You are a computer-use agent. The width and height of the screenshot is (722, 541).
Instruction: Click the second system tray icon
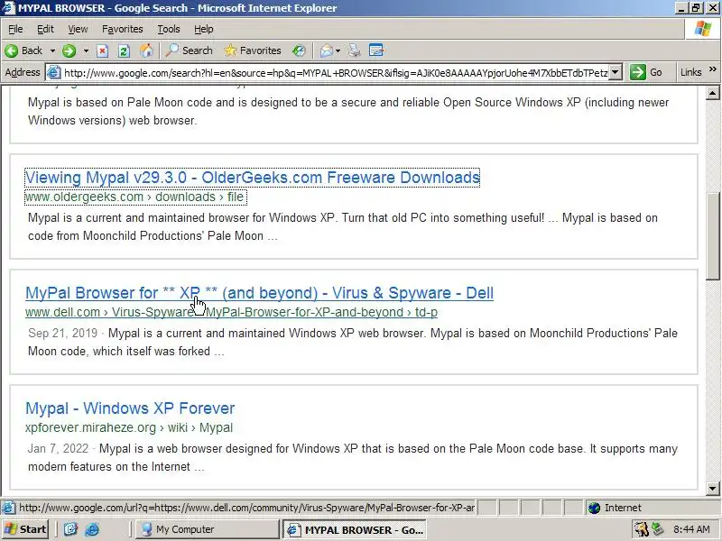[658, 529]
